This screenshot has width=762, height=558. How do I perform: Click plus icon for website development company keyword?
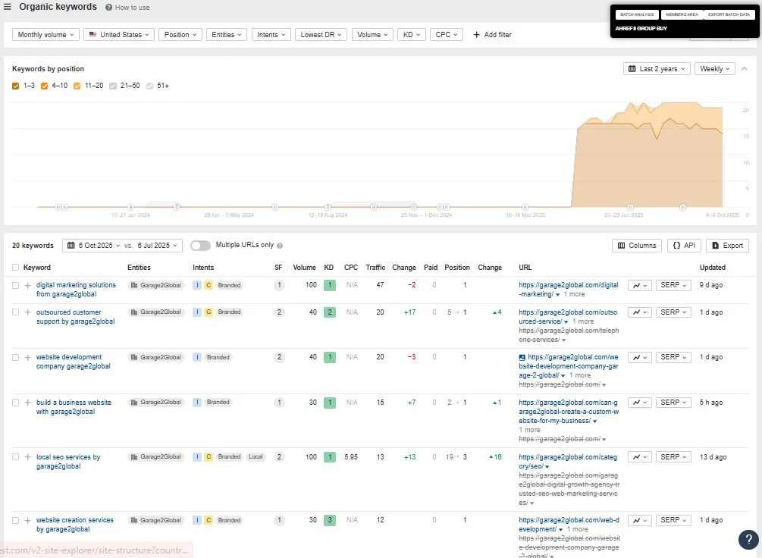point(28,357)
